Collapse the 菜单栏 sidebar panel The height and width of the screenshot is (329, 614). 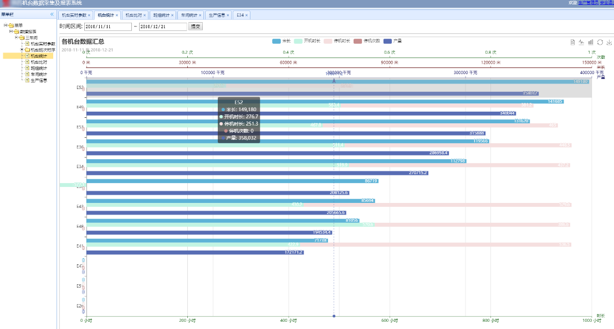52,14
